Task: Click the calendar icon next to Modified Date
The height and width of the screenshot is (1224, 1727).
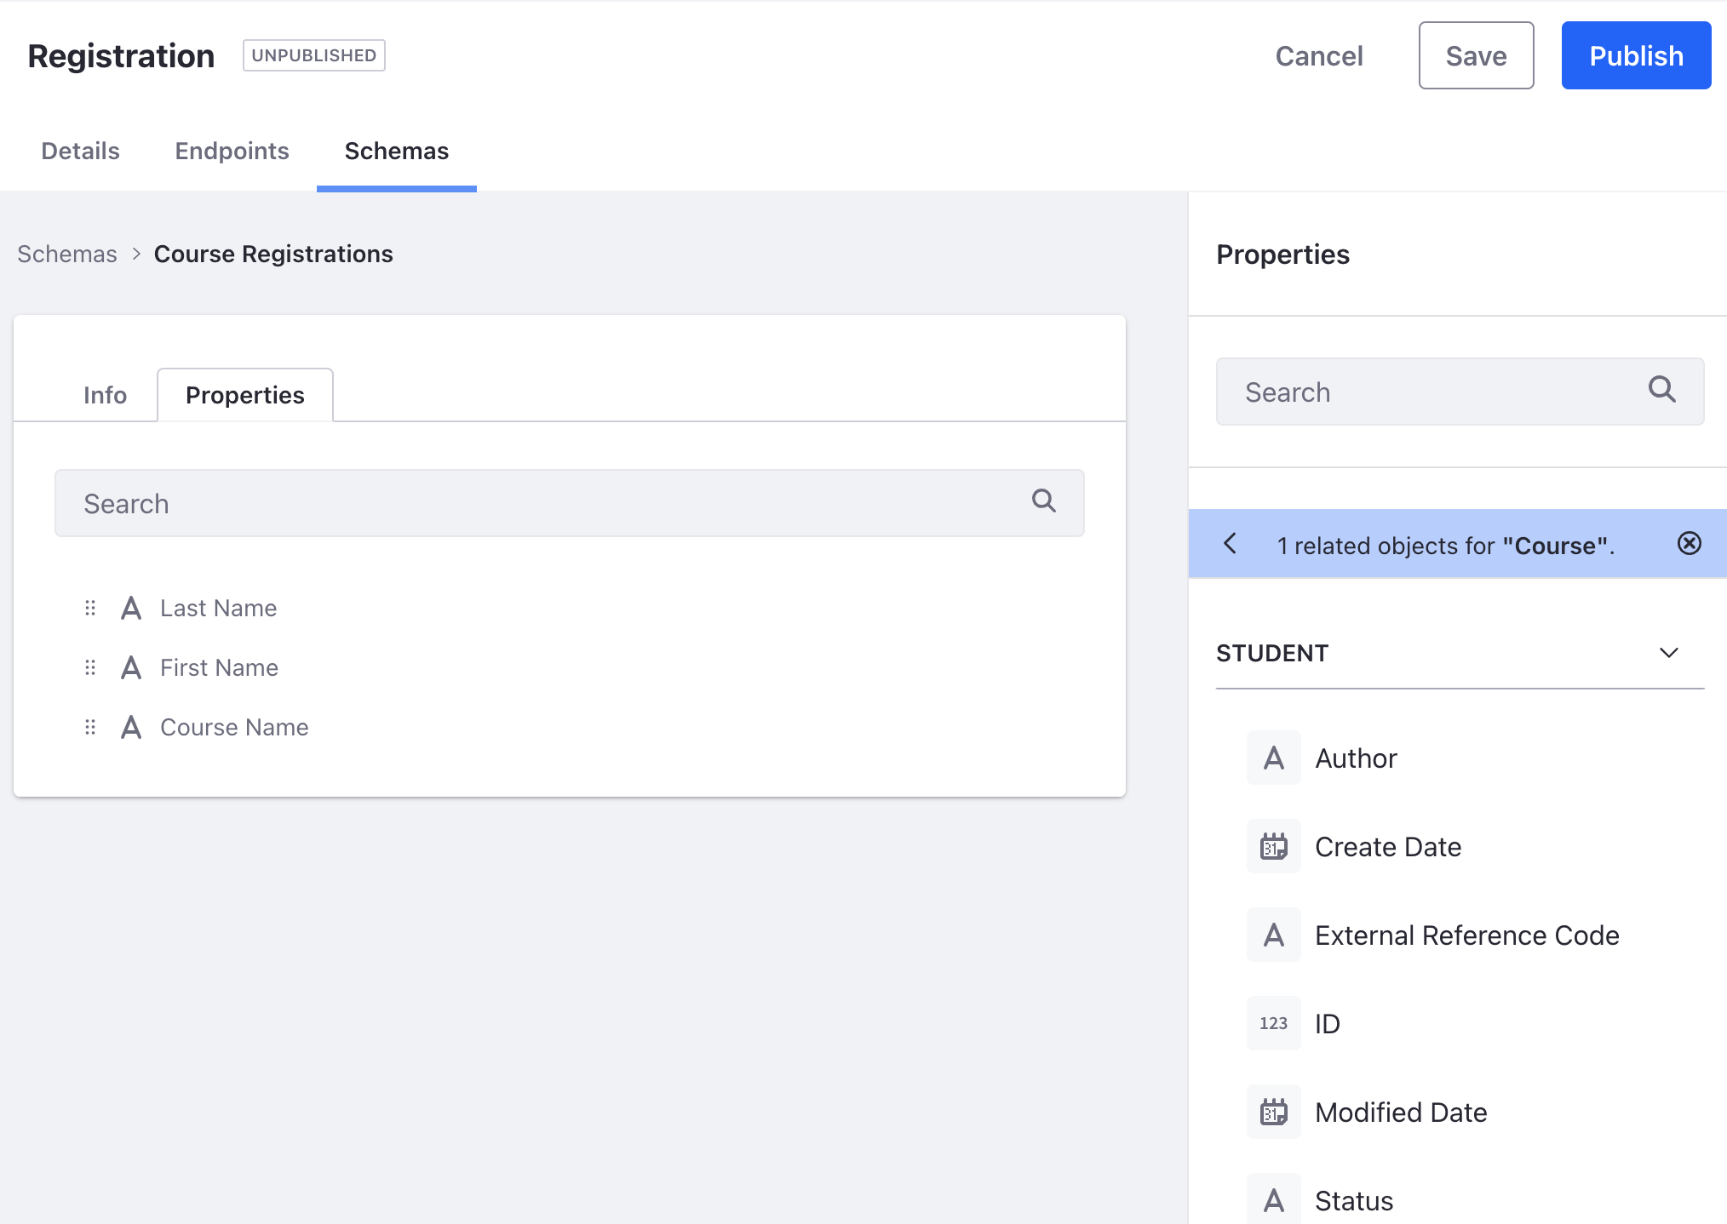Action: pyautogui.click(x=1274, y=1112)
